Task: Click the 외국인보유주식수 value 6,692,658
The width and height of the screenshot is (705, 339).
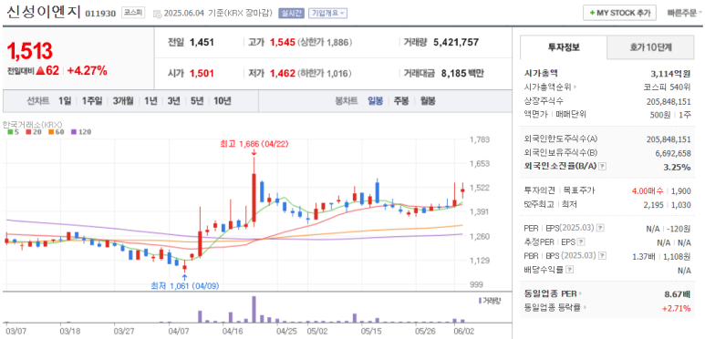Action: [673, 153]
